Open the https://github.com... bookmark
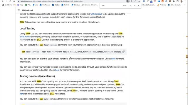 (148, 5)
